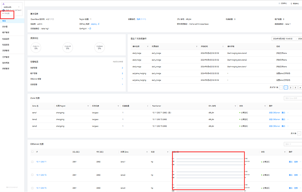Screen dimensions: 302x192
Task: Open the OBServer 告警 count link
Action: click(122, 79)
